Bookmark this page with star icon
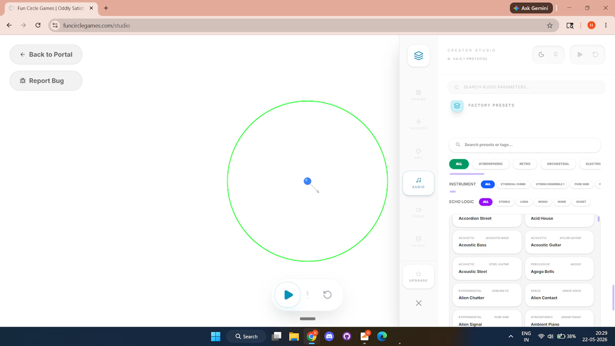The height and width of the screenshot is (346, 615). [x=550, y=25]
